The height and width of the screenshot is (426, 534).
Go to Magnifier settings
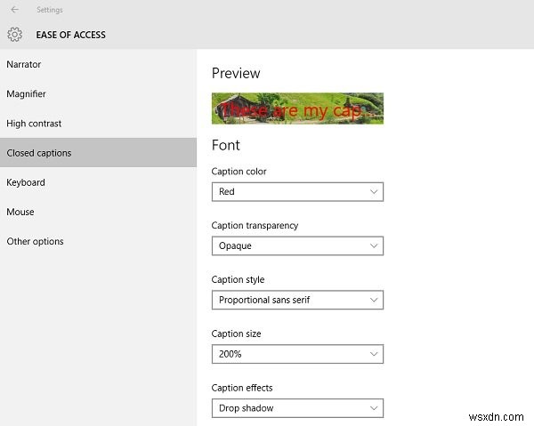click(27, 93)
